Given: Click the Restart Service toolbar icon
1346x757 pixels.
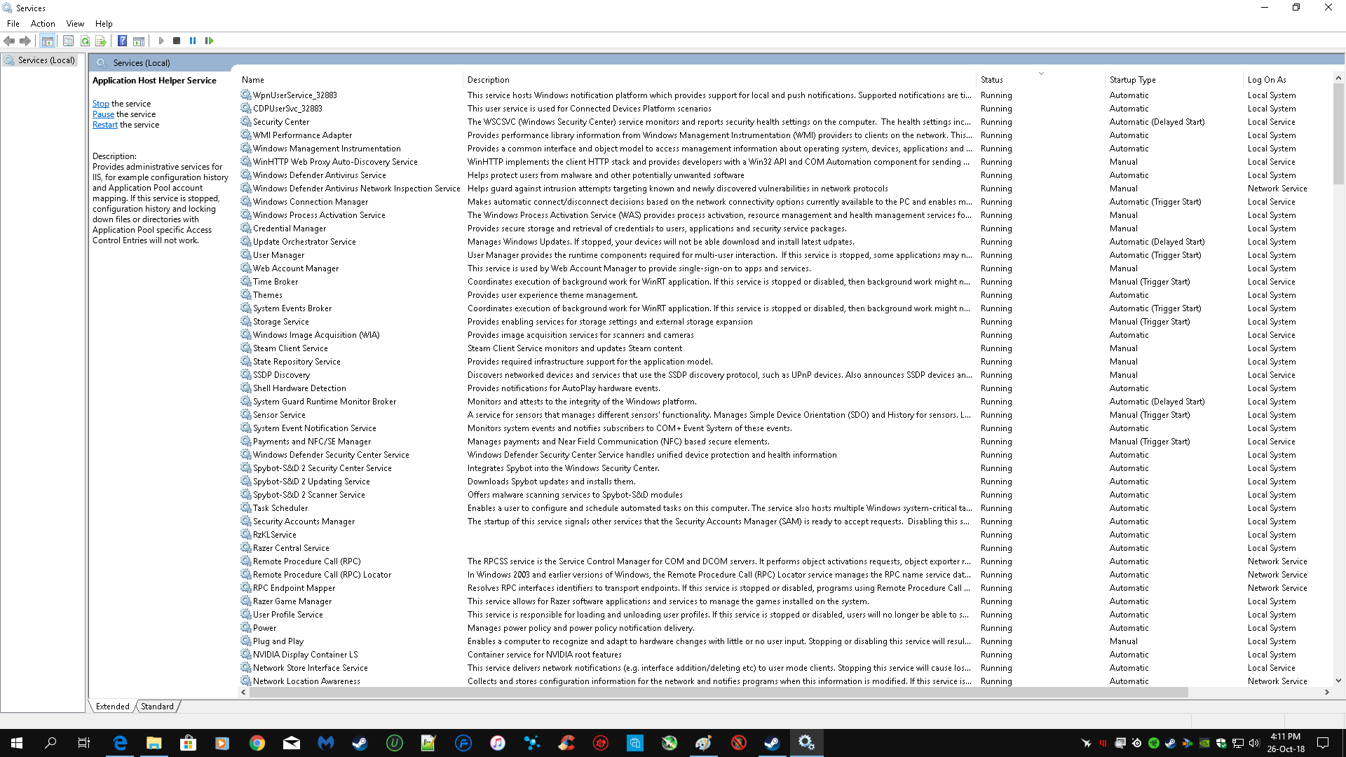Looking at the screenshot, I should click(209, 41).
